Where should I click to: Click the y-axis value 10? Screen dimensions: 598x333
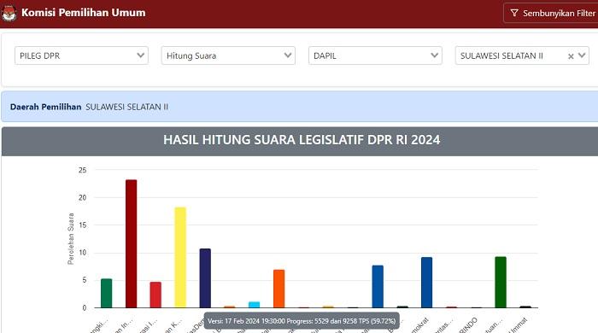point(82,253)
